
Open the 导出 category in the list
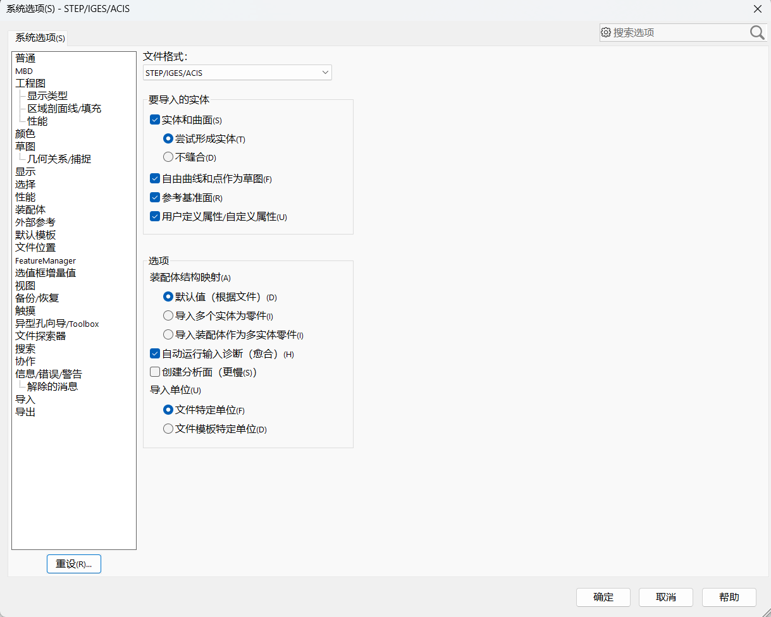click(x=25, y=412)
